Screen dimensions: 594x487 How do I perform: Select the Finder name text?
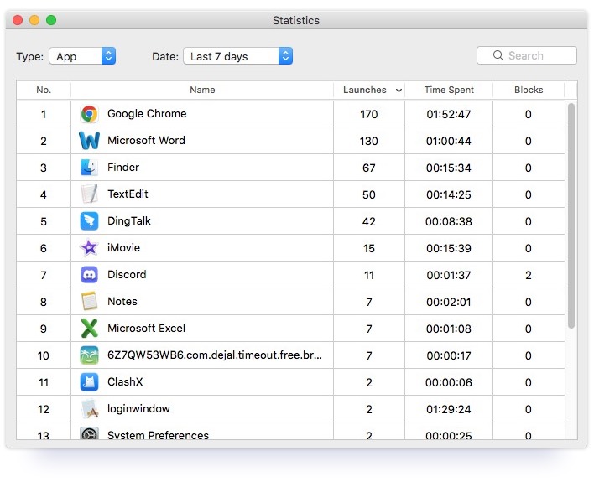[x=123, y=168]
